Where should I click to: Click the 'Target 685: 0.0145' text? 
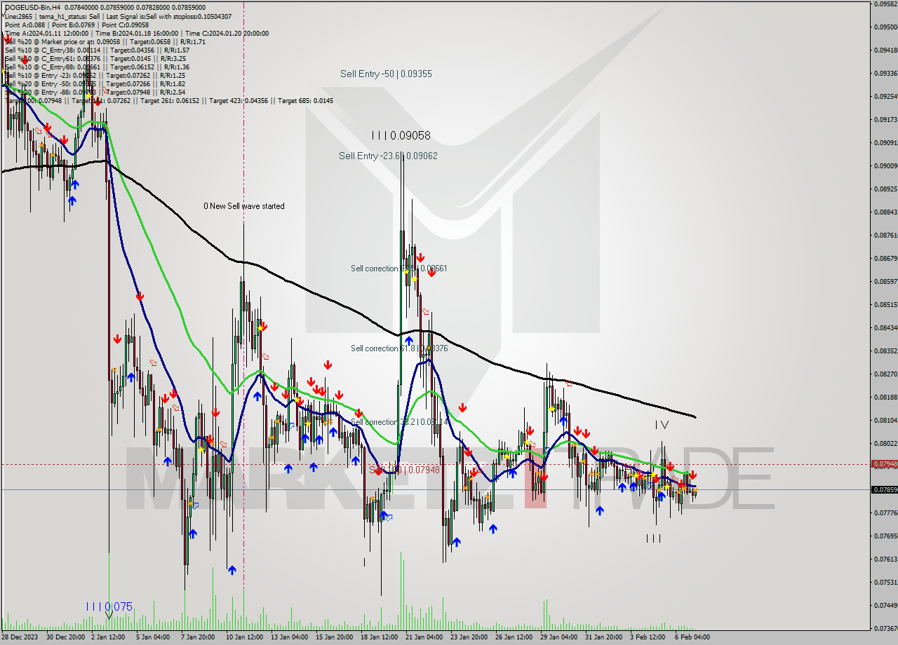pyautogui.click(x=305, y=100)
